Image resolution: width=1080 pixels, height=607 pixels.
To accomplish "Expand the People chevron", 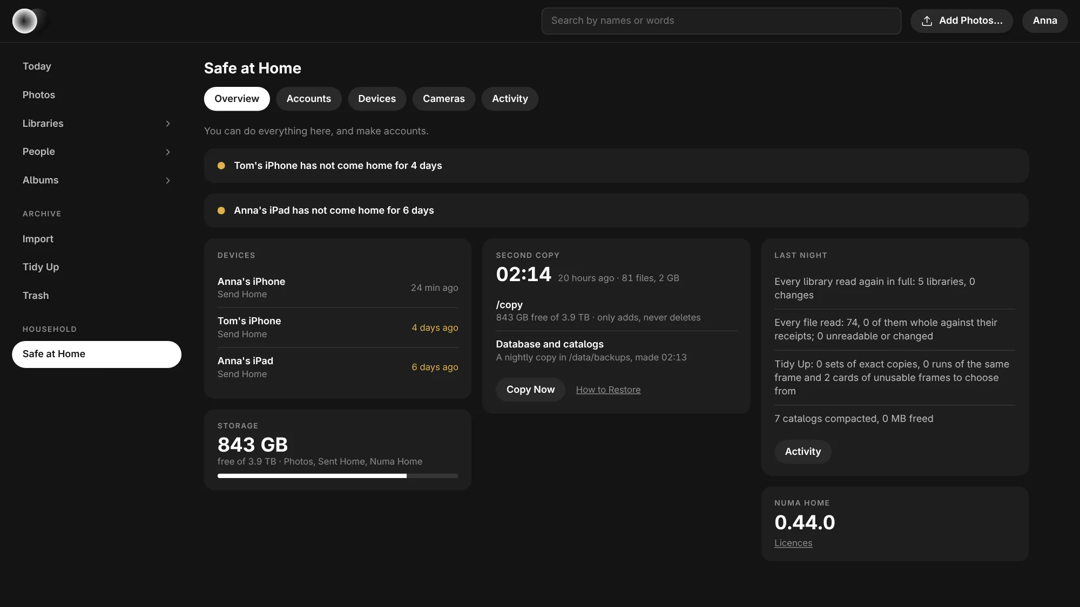I will [x=168, y=152].
